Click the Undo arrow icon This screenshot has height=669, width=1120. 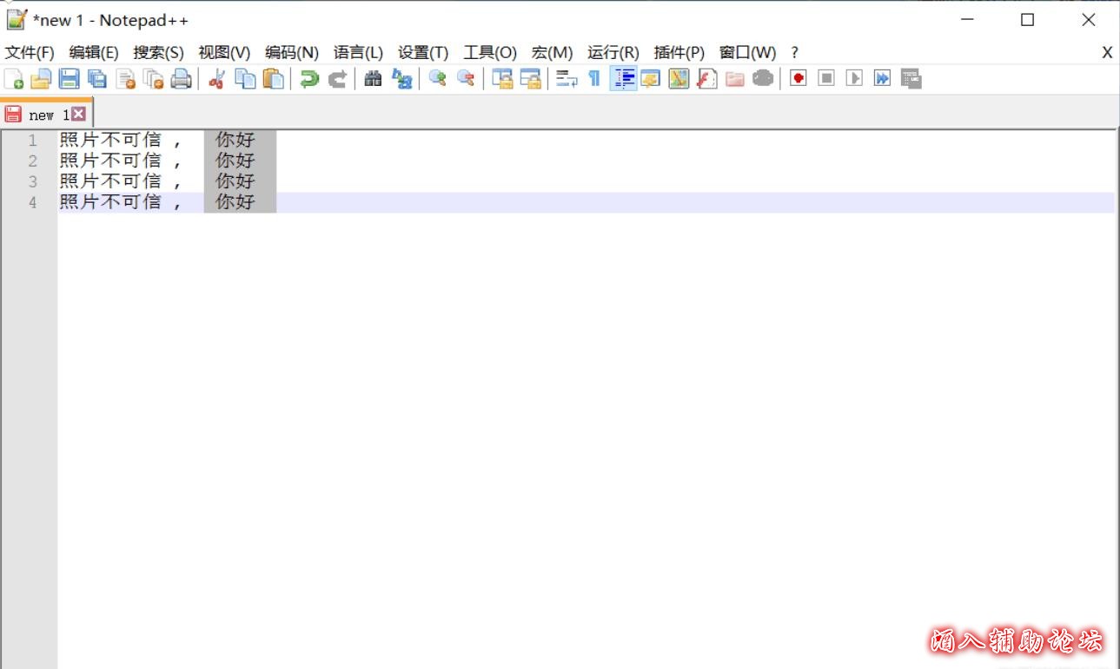click(x=308, y=79)
